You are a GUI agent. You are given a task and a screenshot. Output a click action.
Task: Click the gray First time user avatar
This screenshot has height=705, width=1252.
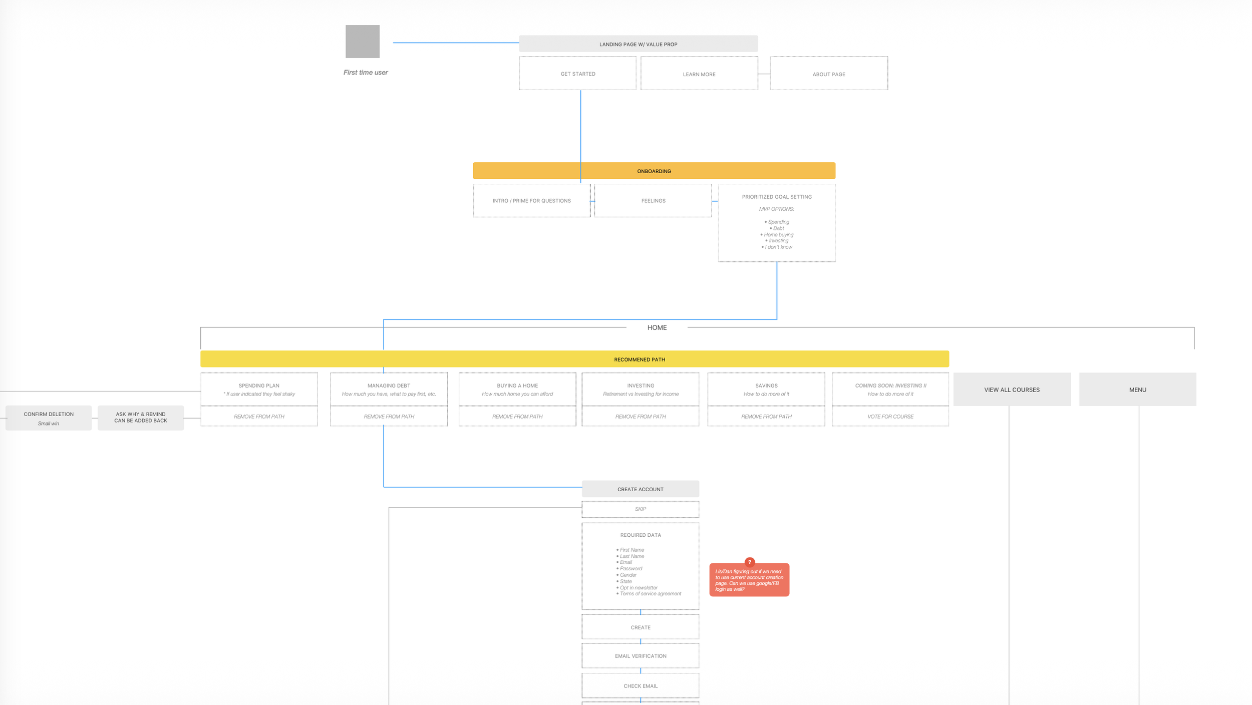362,42
